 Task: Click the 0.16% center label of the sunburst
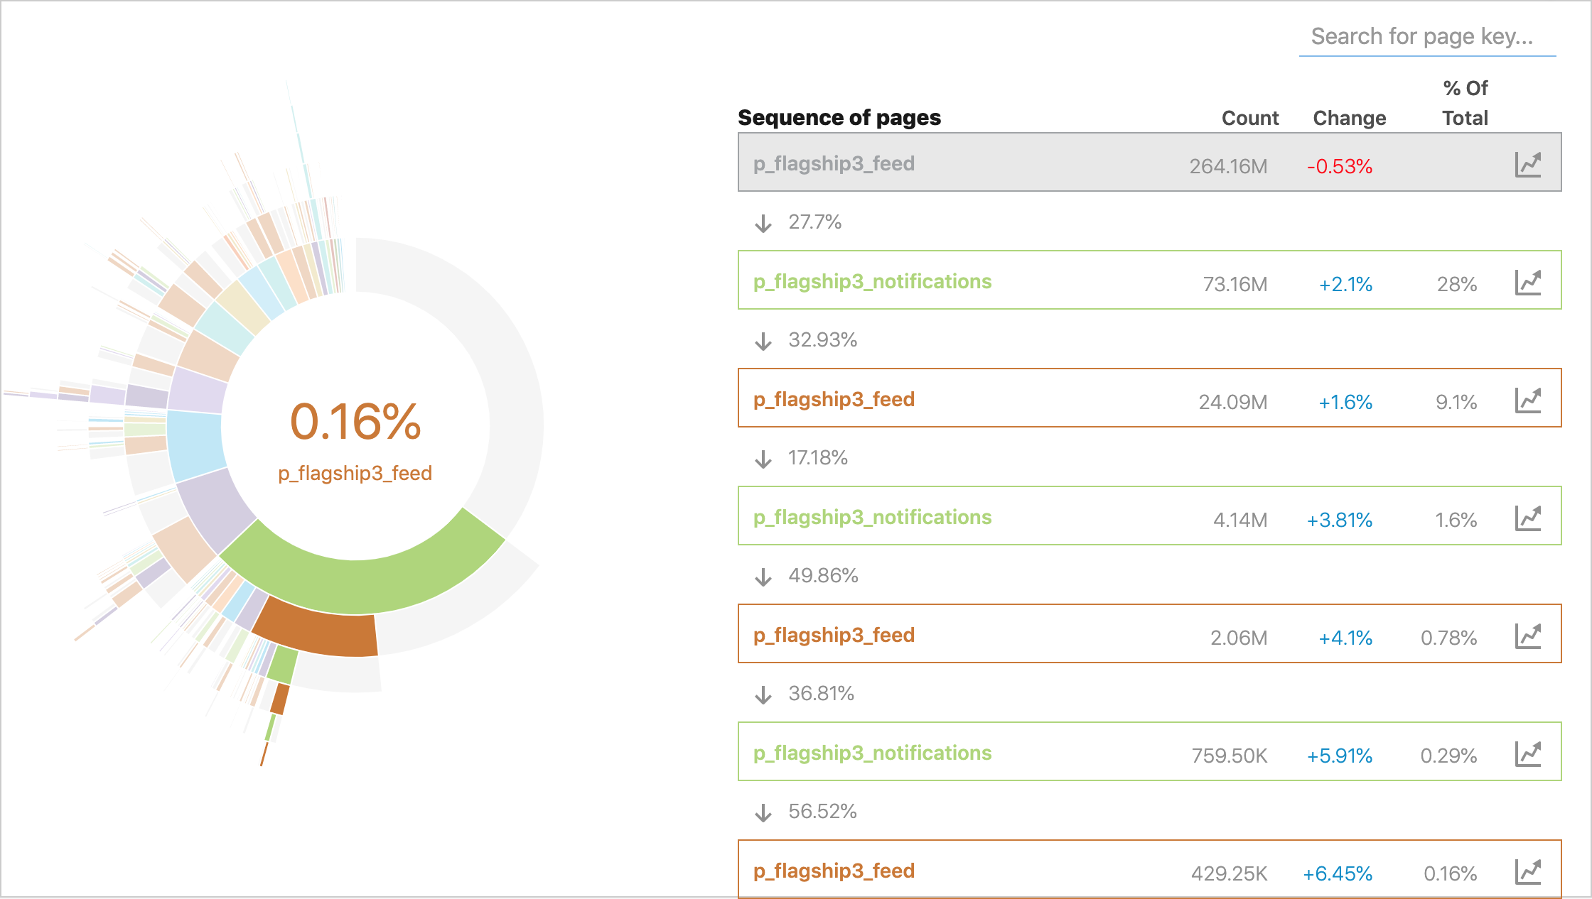pos(355,422)
